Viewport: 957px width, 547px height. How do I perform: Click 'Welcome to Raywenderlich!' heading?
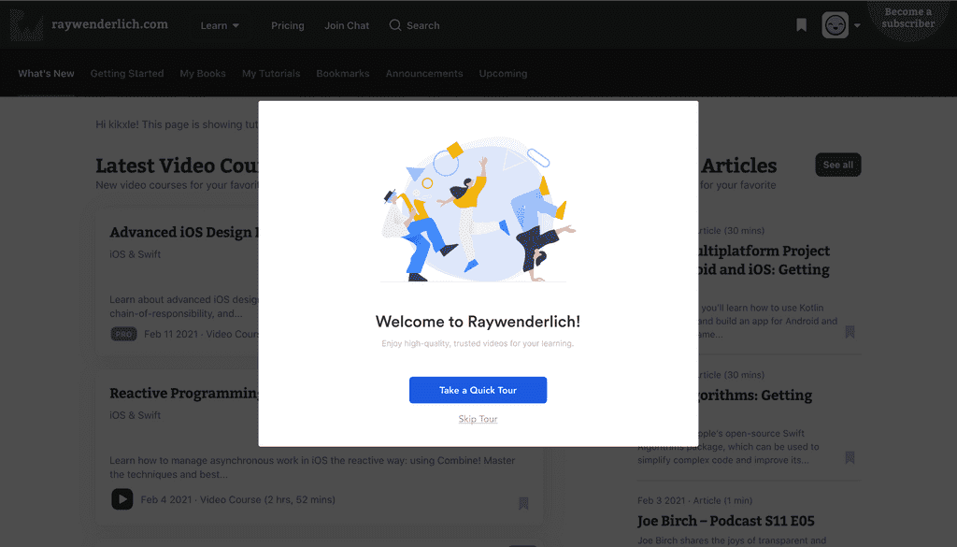478,321
